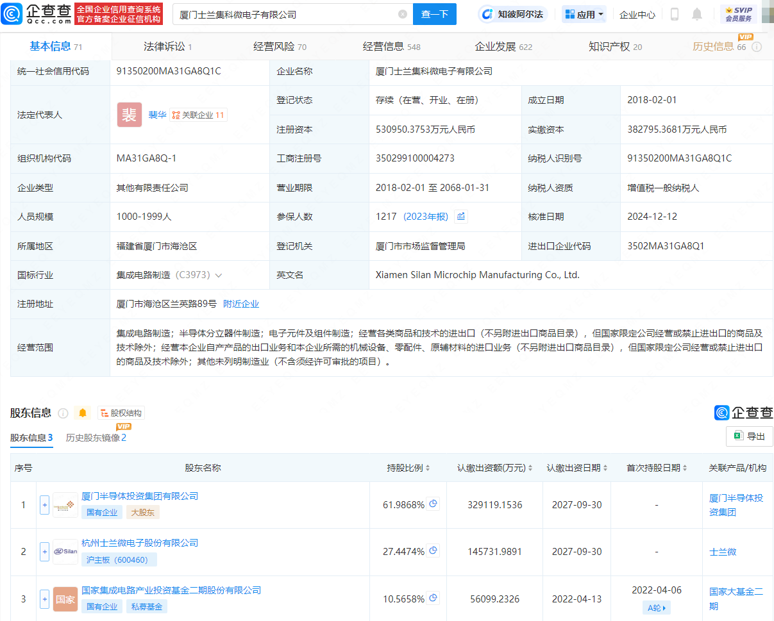Click the pie chart icon next to 10.5658%

pyautogui.click(x=433, y=598)
